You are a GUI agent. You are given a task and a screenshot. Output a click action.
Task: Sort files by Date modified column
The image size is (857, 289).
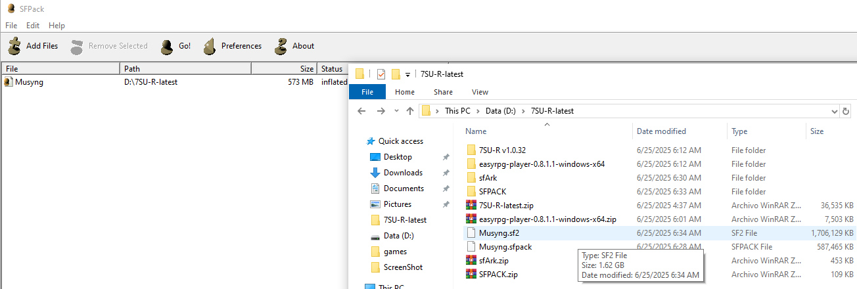click(680, 131)
